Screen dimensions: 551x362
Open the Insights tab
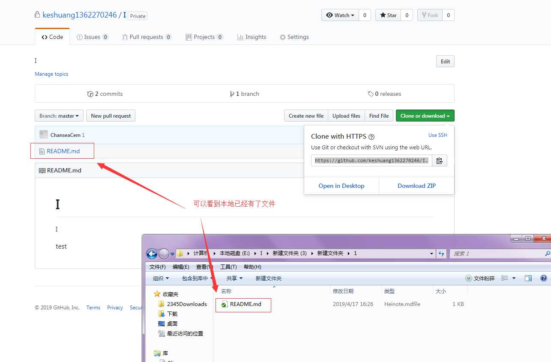tap(252, 37)
